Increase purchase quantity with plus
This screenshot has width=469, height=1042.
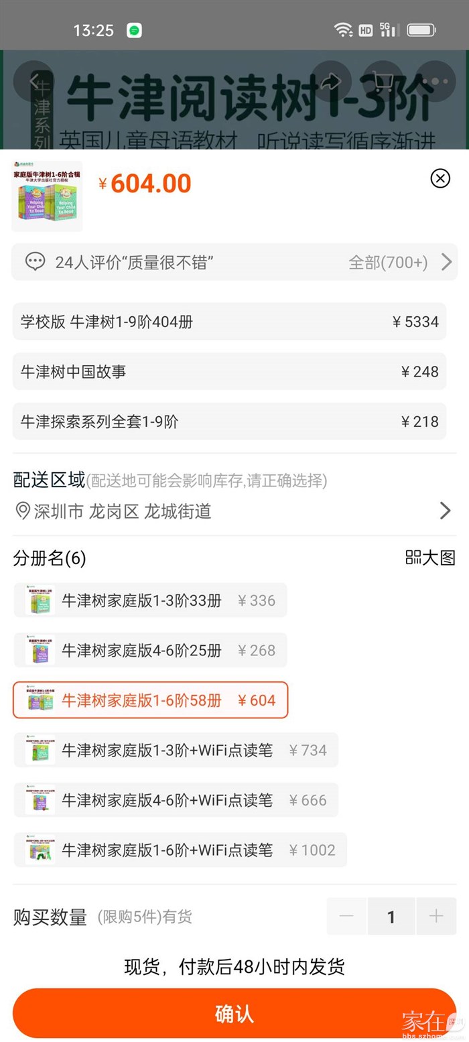click(436, 916)
